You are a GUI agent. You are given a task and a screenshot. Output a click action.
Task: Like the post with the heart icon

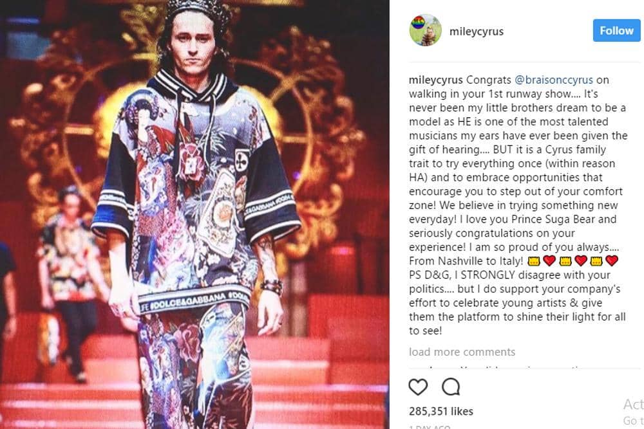(x=418, y=387)
